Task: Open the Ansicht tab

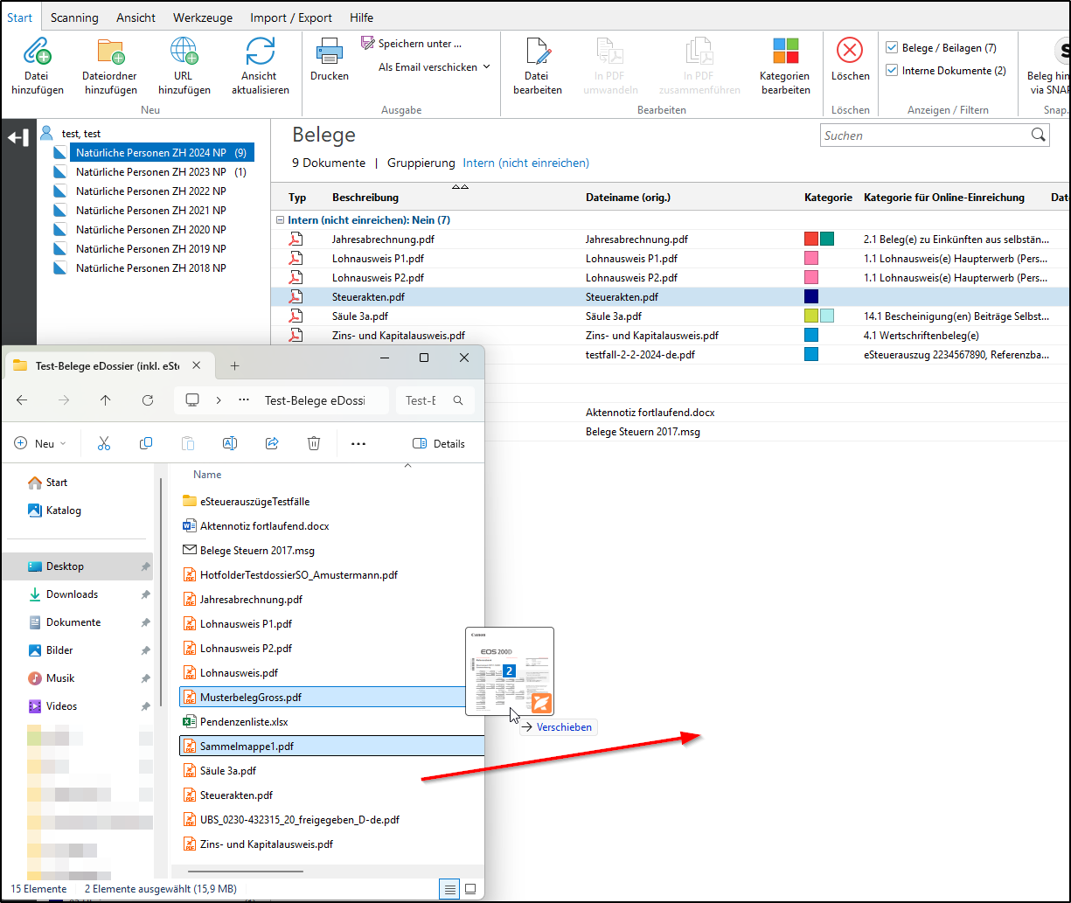Action: click(x=136, y=17)
